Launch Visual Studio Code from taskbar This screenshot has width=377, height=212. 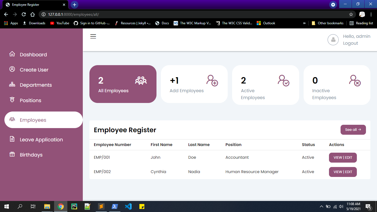click(128, 206)
